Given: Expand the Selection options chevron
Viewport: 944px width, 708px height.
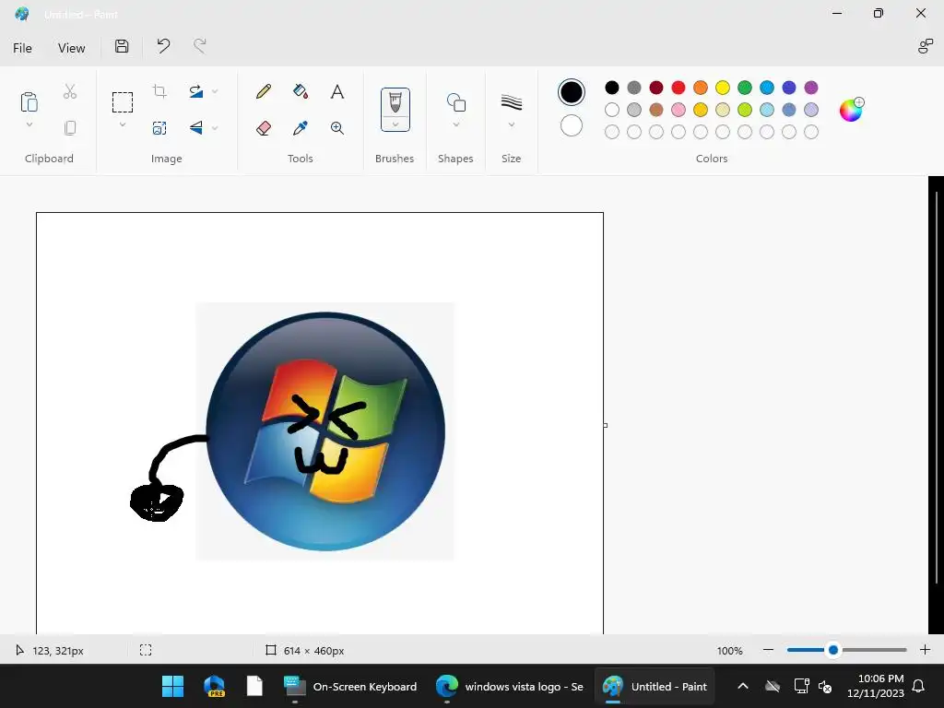Looking at the screenshot, I should 123,125.
